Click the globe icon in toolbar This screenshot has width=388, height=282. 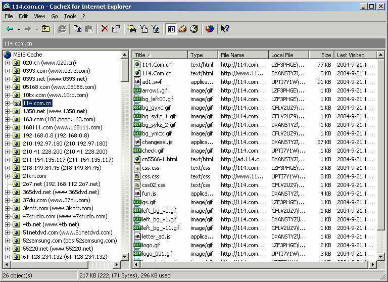(210, 29)
